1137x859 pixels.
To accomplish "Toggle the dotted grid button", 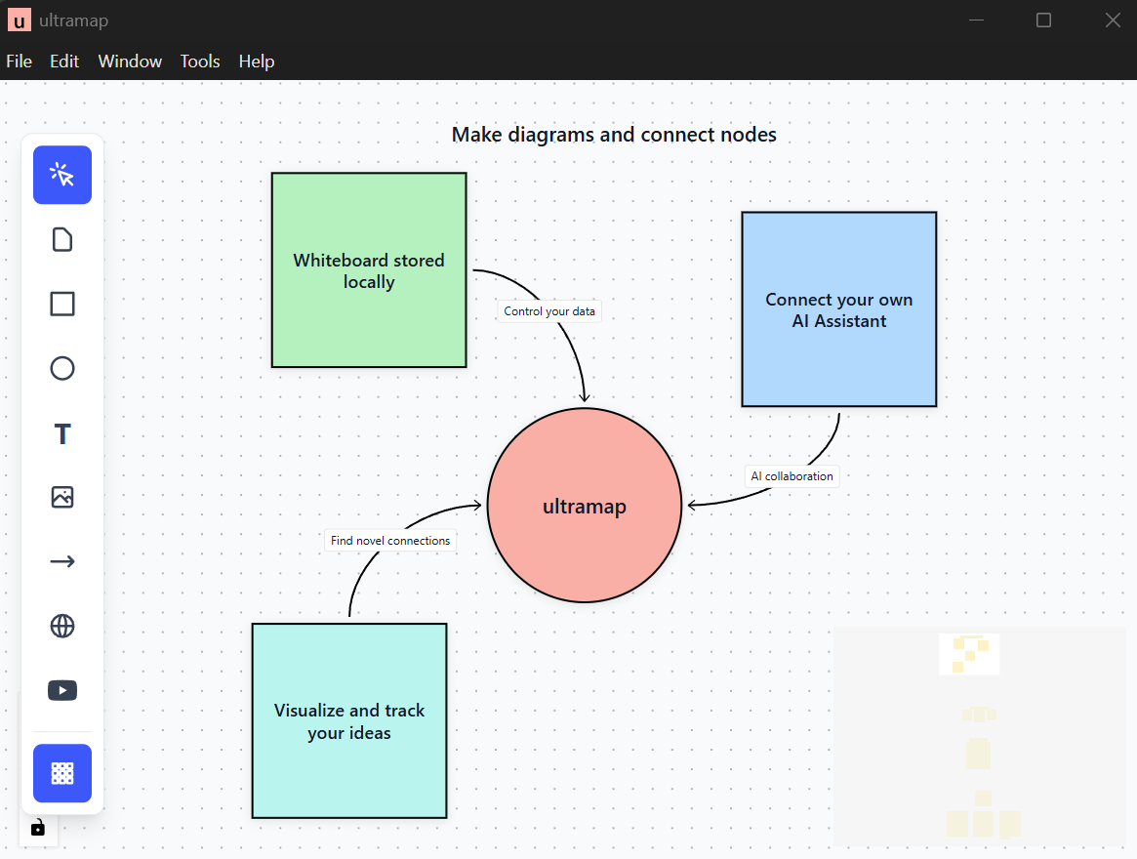I will pyautogui.click(x=62, y=773).
